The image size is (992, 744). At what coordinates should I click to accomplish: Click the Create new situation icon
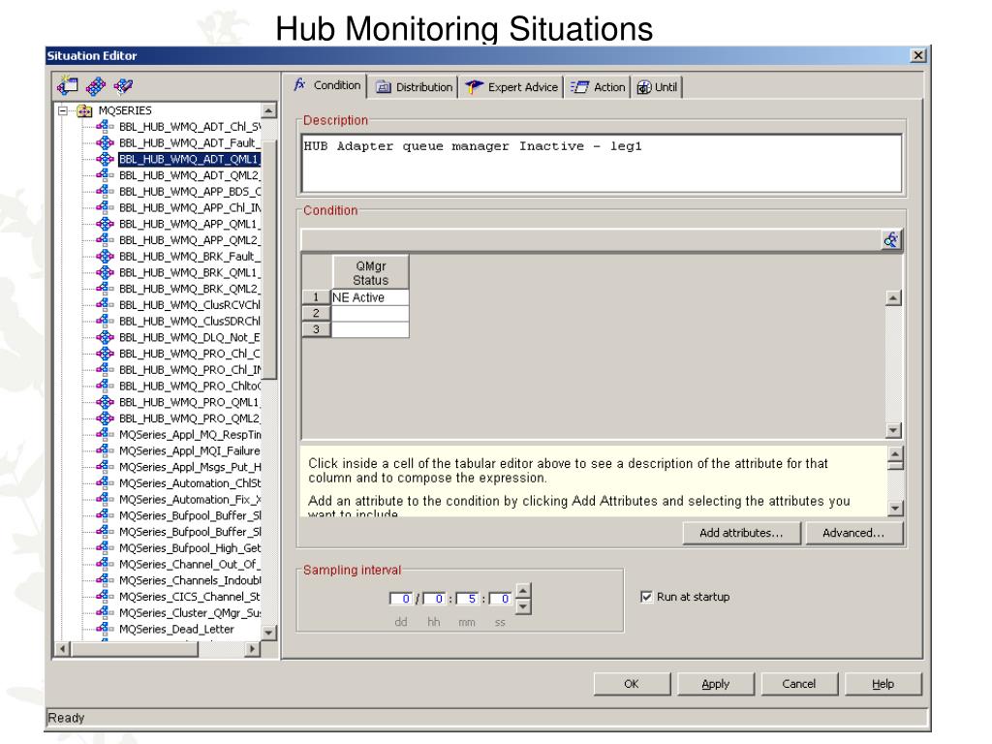tap(68, 85)
